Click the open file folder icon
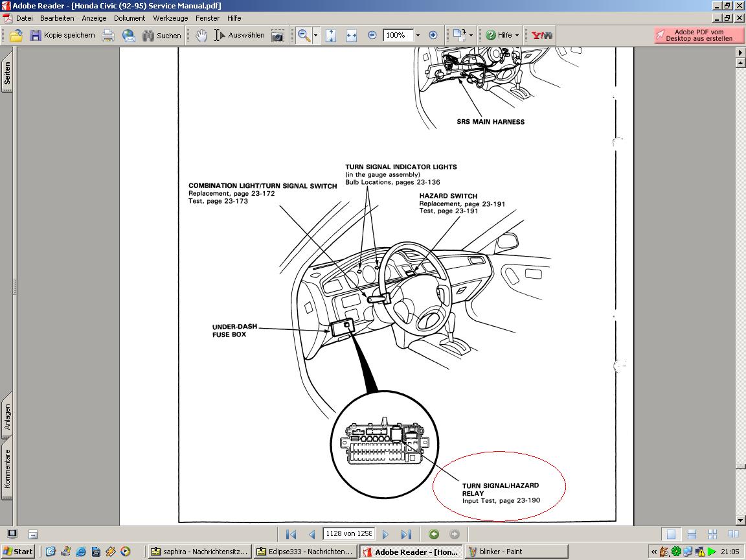 16,36
